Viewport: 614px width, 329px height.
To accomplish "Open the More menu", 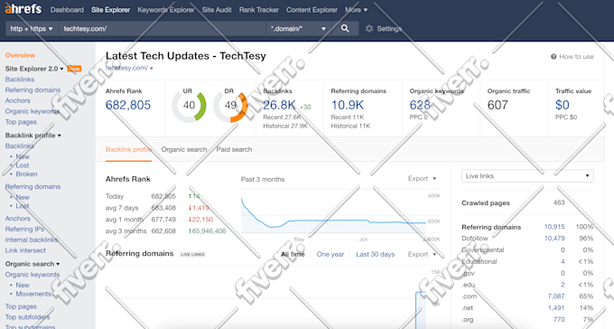I will point(356,10).
